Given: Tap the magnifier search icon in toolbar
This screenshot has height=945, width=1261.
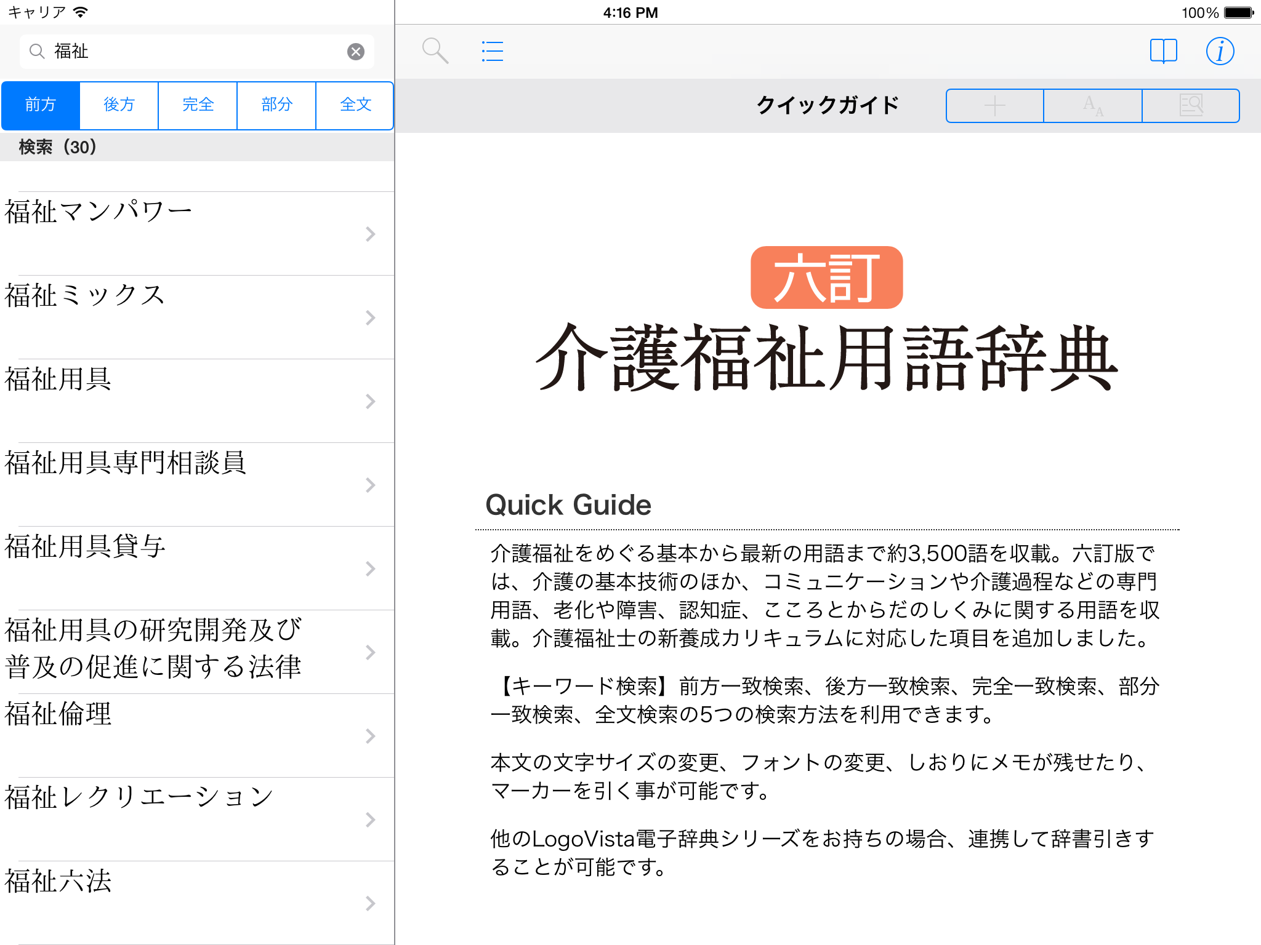Looking at the screenshot, I should [x=435, y=51].
